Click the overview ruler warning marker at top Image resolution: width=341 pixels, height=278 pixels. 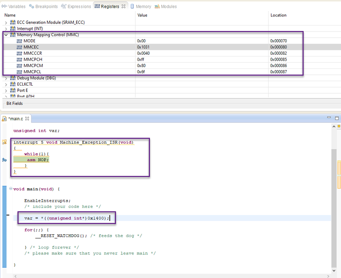(339, 126)
